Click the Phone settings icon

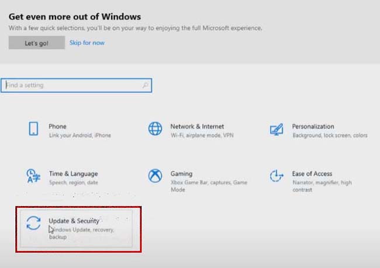[x=33, y=128]
